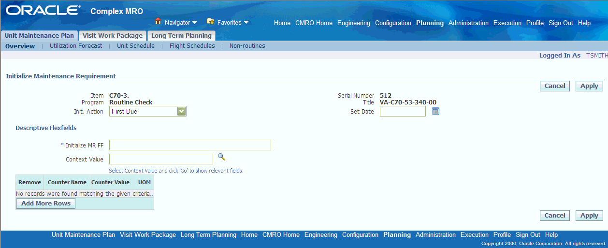Image resolution: width=608 pixels, height=248 pixels.
Task: Select the Overview subtab
Action: [20, 46]
